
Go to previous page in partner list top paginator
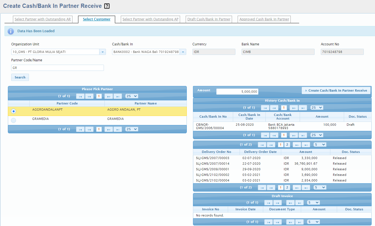[89, 96]
